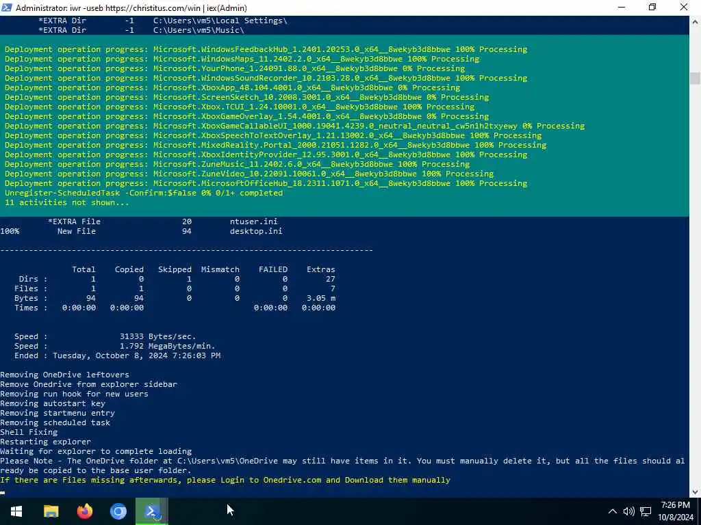Click the WindowsMaps deployment progress line
The width and height of the screenshot is (701, 525).
242,59
